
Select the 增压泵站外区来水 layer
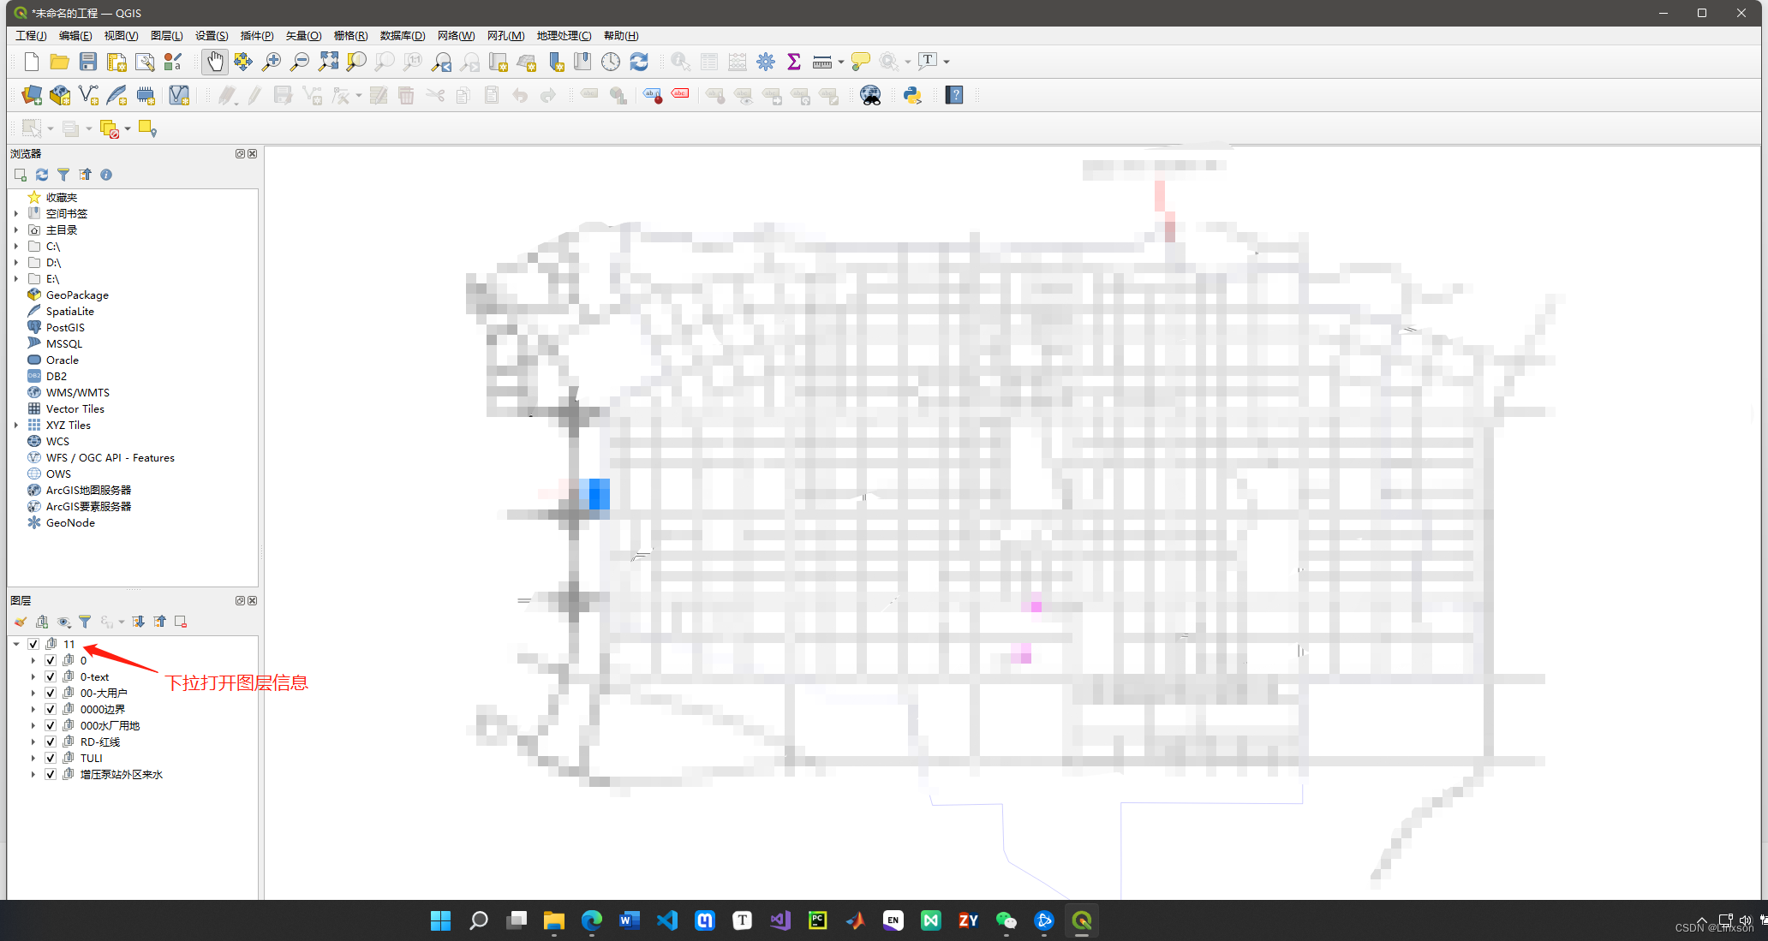coord(121,774)
